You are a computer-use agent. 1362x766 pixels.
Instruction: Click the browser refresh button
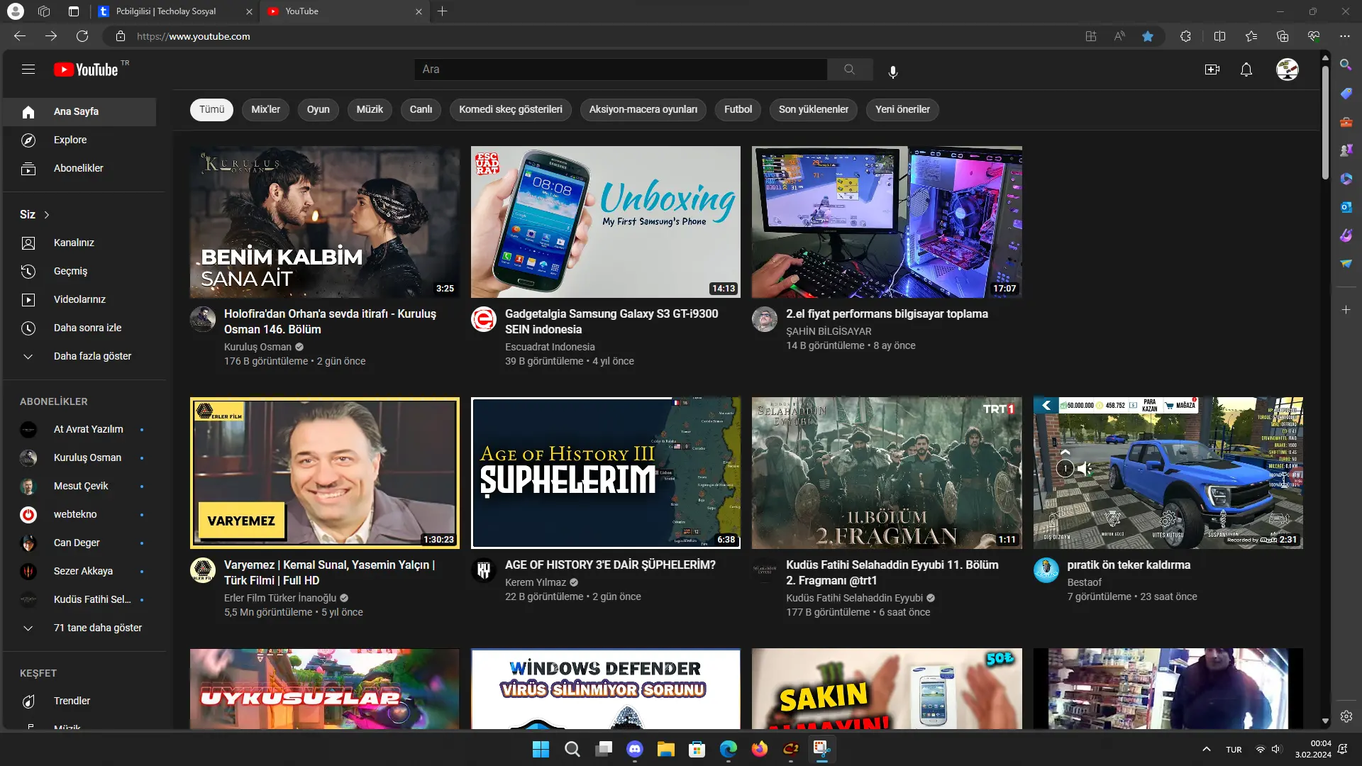[x=82, y=36]
